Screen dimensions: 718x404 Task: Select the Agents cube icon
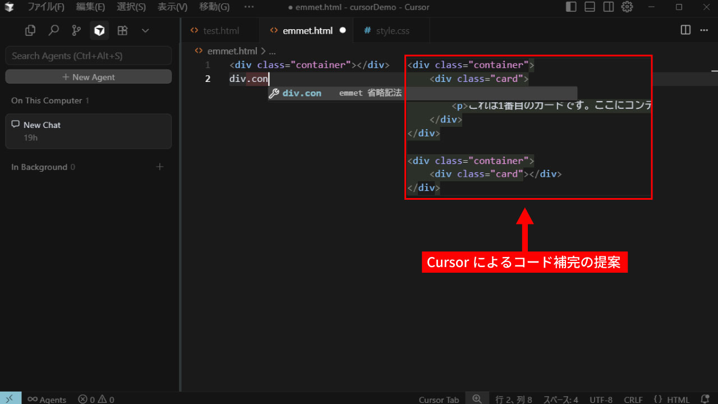pyautogui.click(x=100, y=31)
